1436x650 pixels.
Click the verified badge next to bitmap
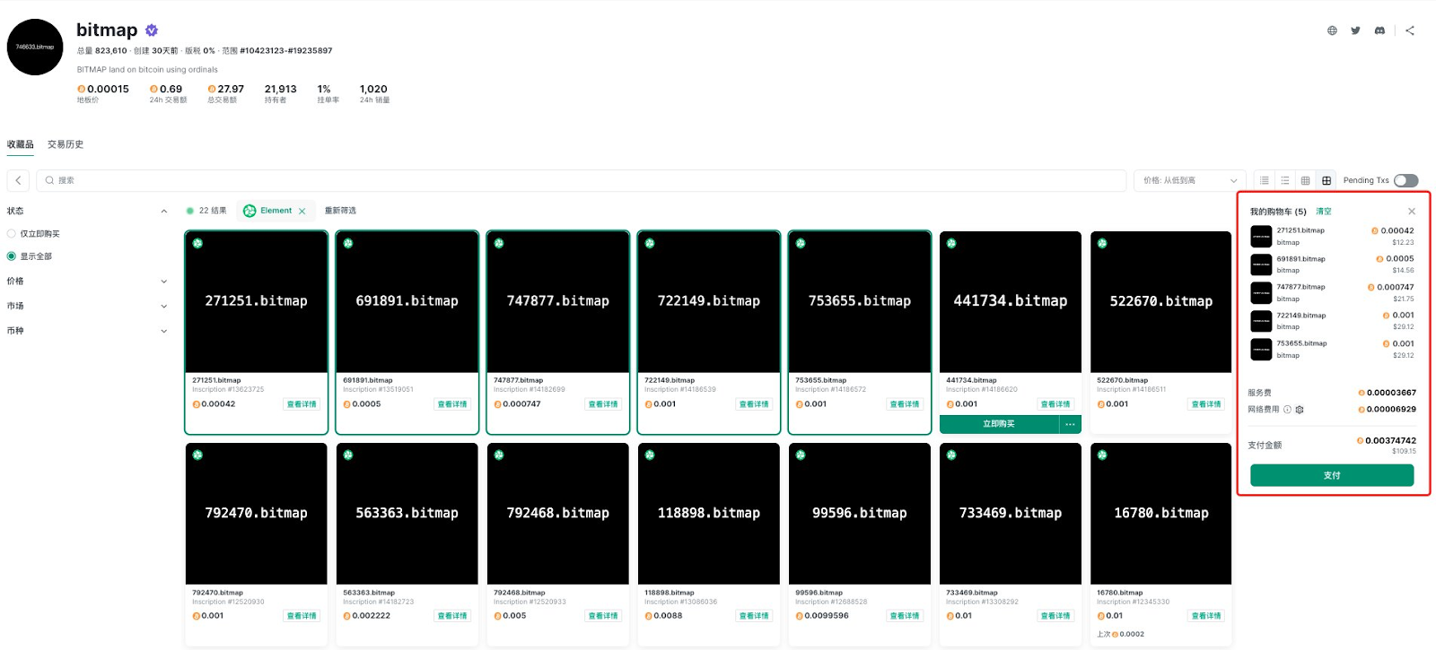152,30
